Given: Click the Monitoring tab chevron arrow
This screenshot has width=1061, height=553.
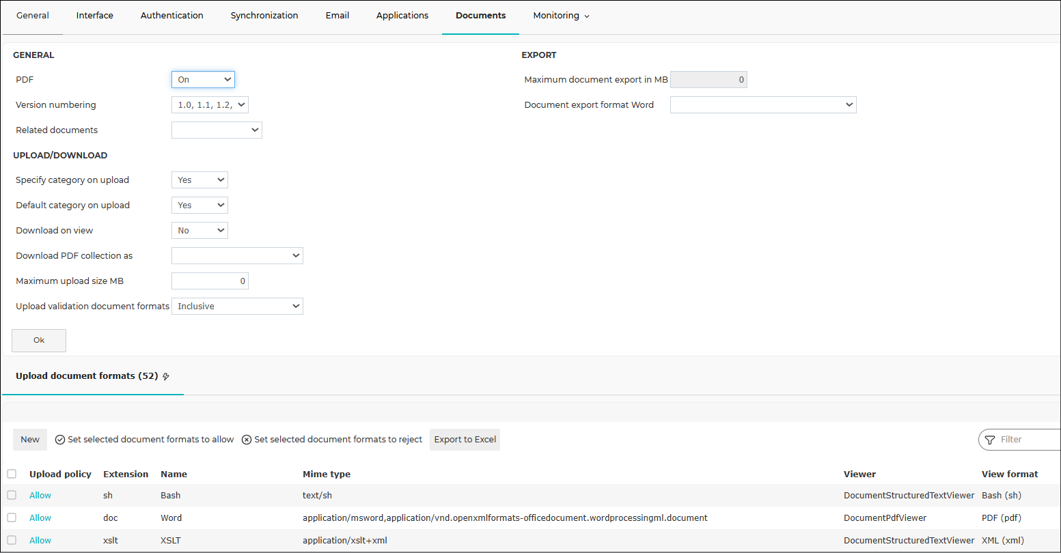Looking at the screenshot, I should click(x=587, y=16).
